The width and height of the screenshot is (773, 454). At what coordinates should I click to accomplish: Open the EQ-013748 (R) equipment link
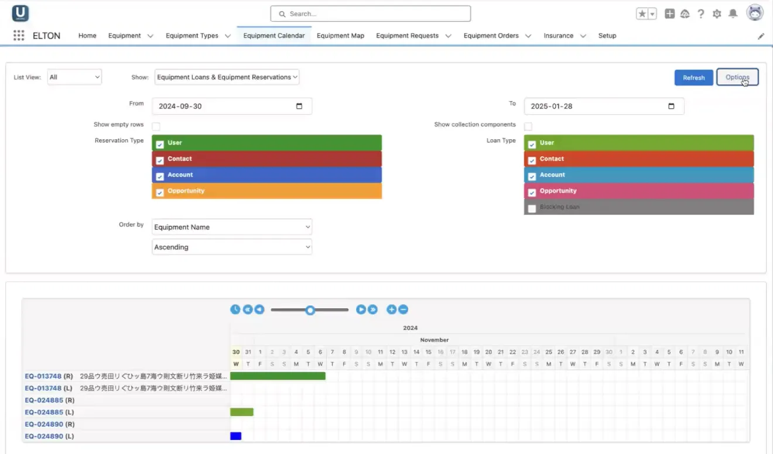(x=43, y=376)
